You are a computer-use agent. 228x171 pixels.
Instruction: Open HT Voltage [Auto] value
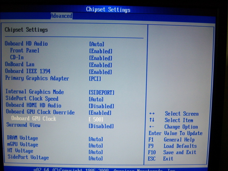pos(96,152)
